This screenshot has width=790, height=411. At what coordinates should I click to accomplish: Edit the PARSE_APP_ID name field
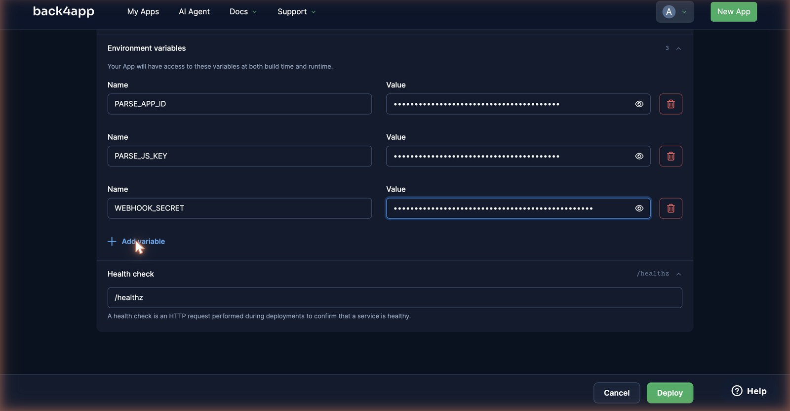(x=239, y=104)
